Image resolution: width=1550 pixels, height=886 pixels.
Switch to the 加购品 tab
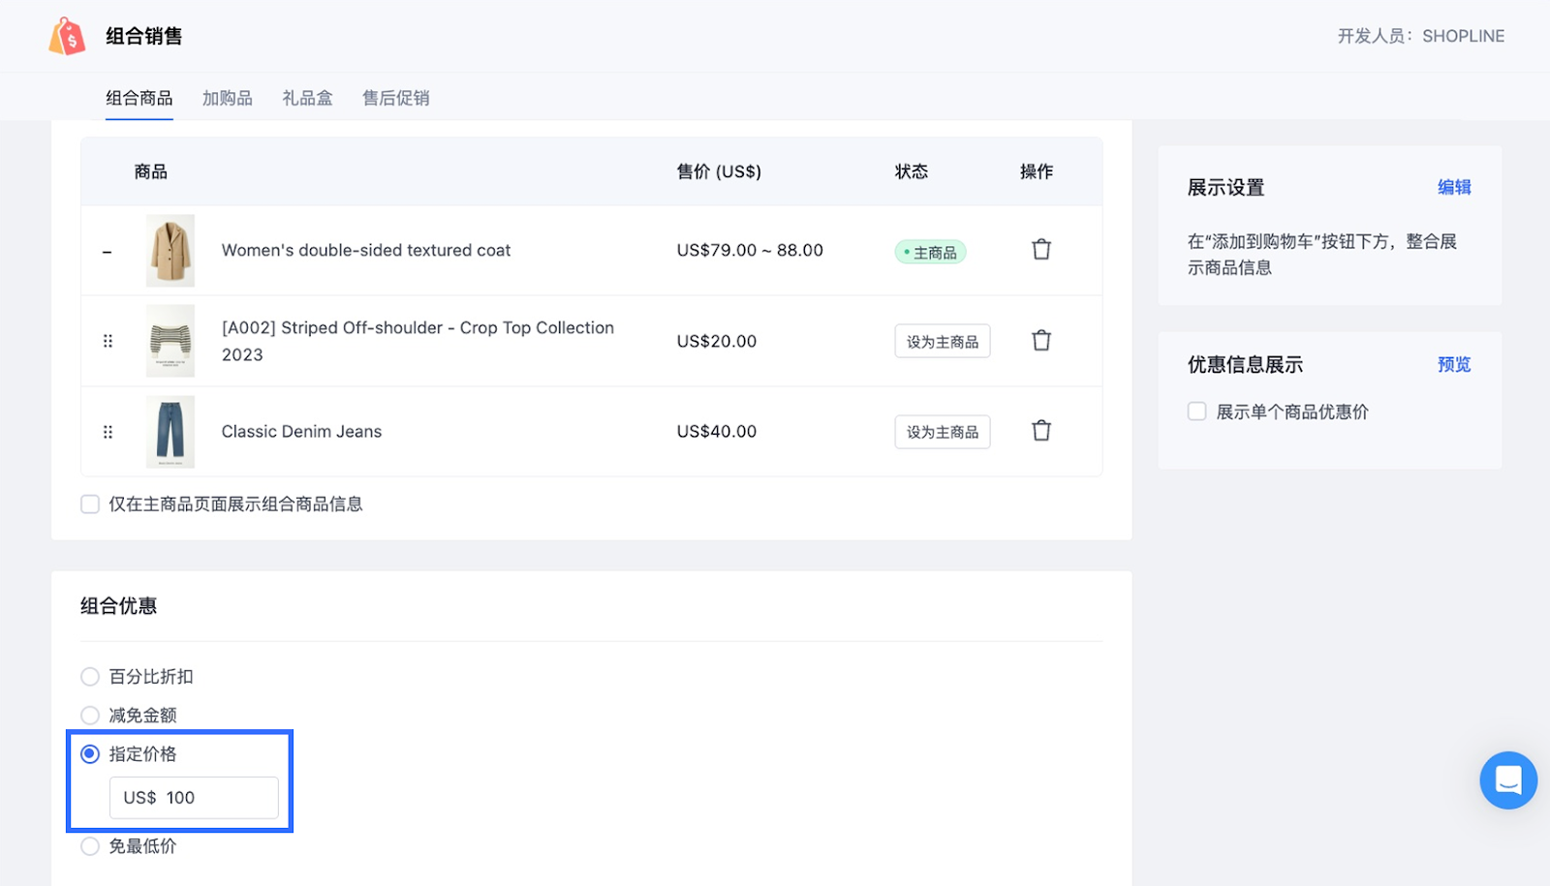point(227,98)
